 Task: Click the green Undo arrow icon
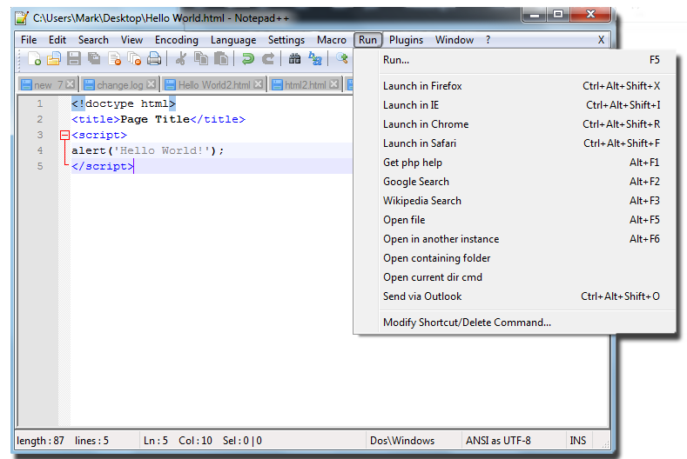click(248, 58)
